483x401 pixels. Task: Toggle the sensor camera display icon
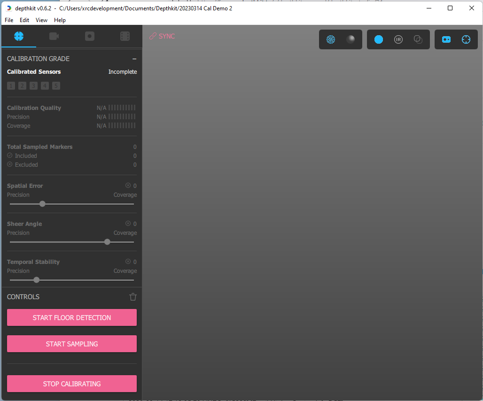[446, 39]
